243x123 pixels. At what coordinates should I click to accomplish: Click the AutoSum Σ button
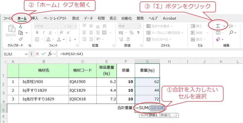coord(218,26)
